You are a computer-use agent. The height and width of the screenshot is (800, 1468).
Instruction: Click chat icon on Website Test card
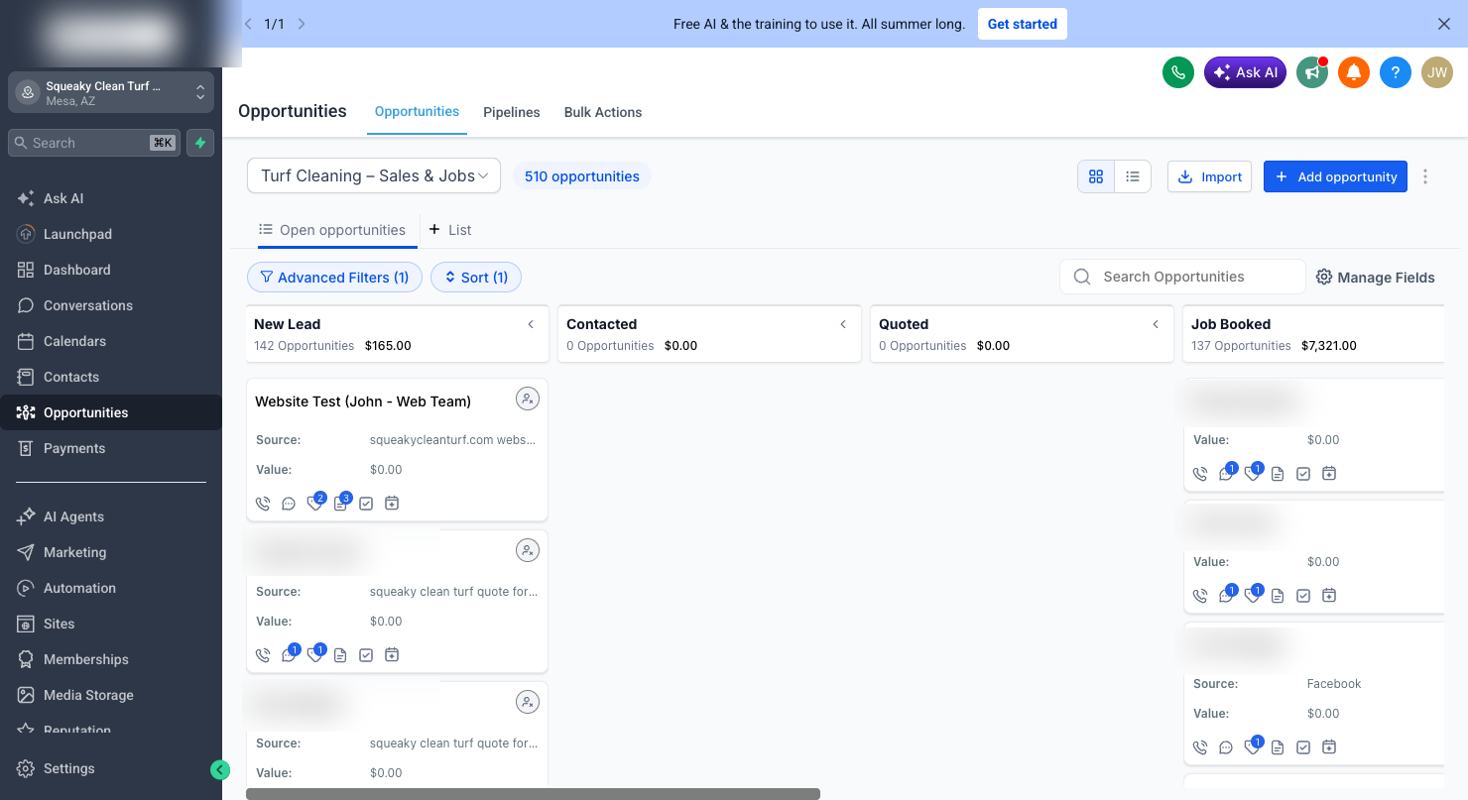289,504
